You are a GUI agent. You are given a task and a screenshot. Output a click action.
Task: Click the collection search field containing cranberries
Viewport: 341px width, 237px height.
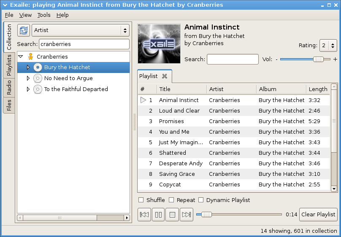(84, 44)
